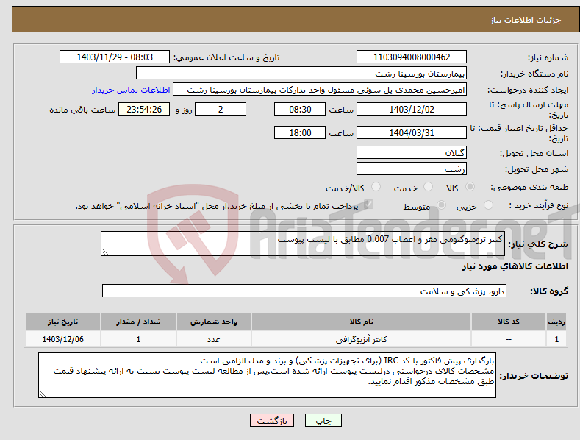
Task: Click the چاپ (print) button
Action: point(323,420)
